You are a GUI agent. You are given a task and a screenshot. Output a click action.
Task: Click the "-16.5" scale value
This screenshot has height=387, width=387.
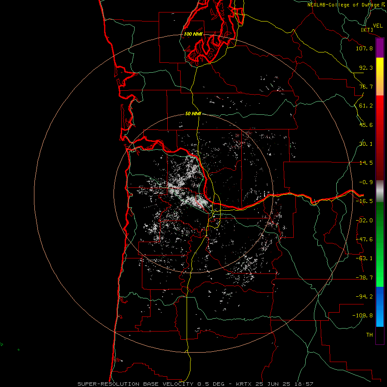(364, 201)
